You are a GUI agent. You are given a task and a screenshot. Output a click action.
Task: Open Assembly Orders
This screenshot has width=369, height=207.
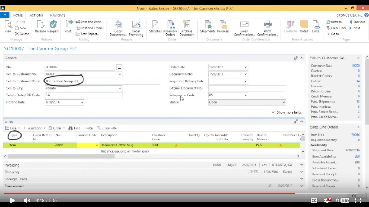[x=170, y=28]
